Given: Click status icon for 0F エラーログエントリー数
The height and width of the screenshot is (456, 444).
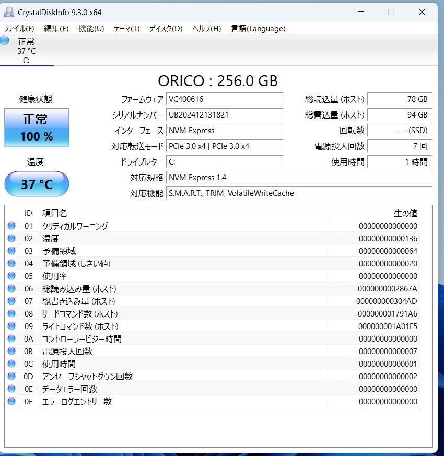Looking at the screenshot, I should [x=11, y=401].
